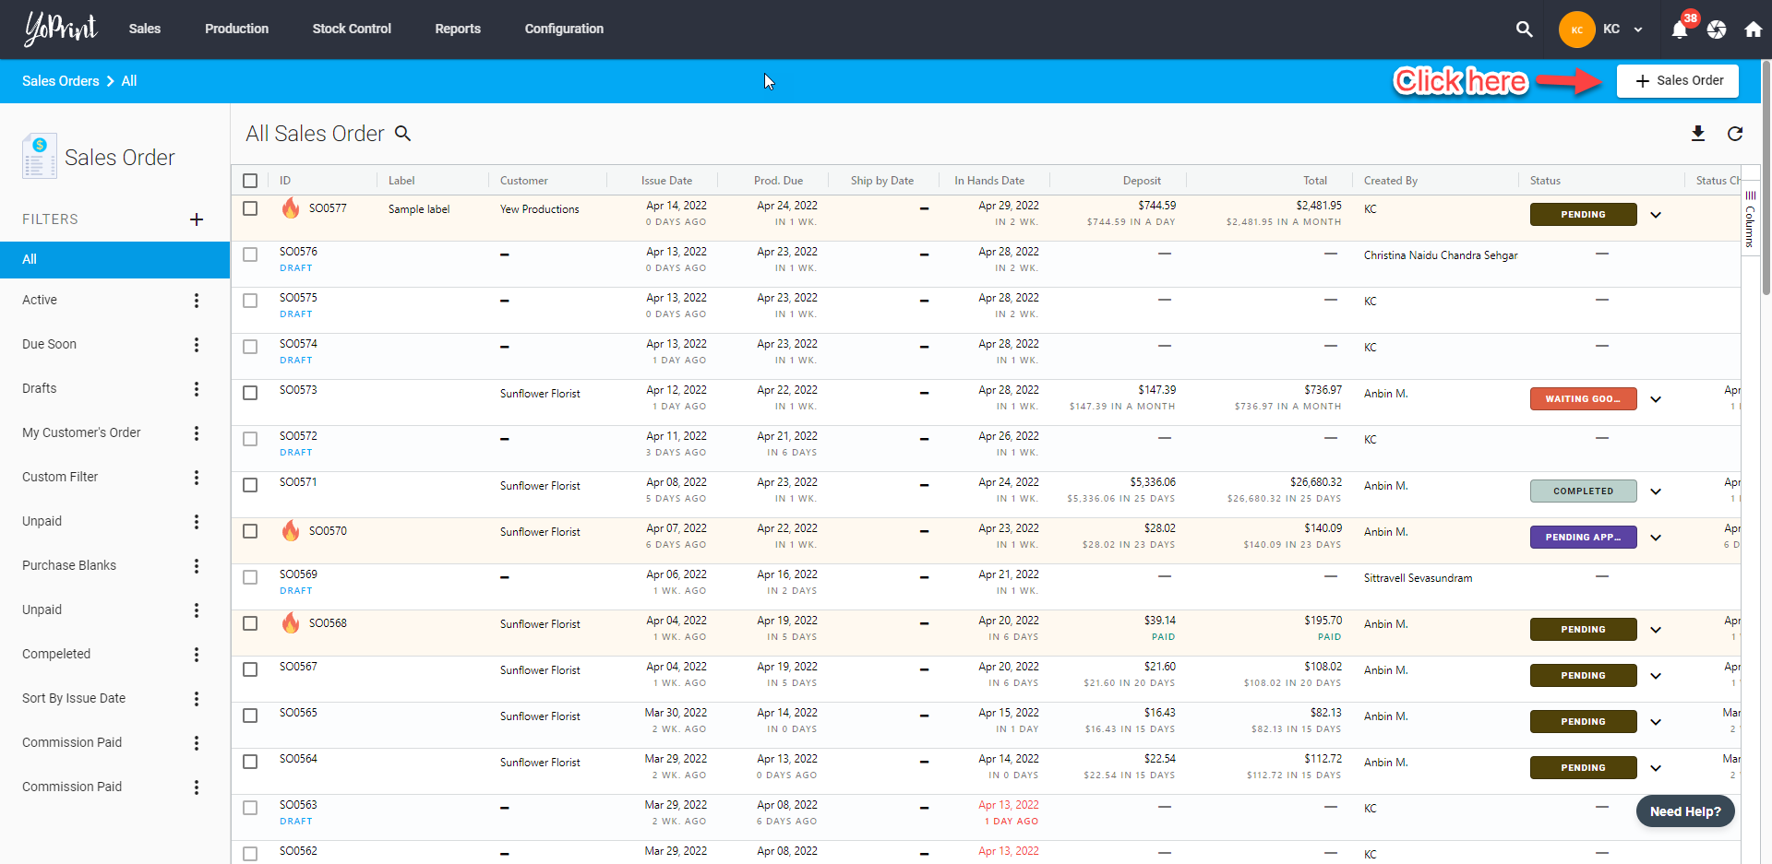Screen dimensions: 1772x864
Task: Click the Need Help? button
Action: coord(1685,811)
